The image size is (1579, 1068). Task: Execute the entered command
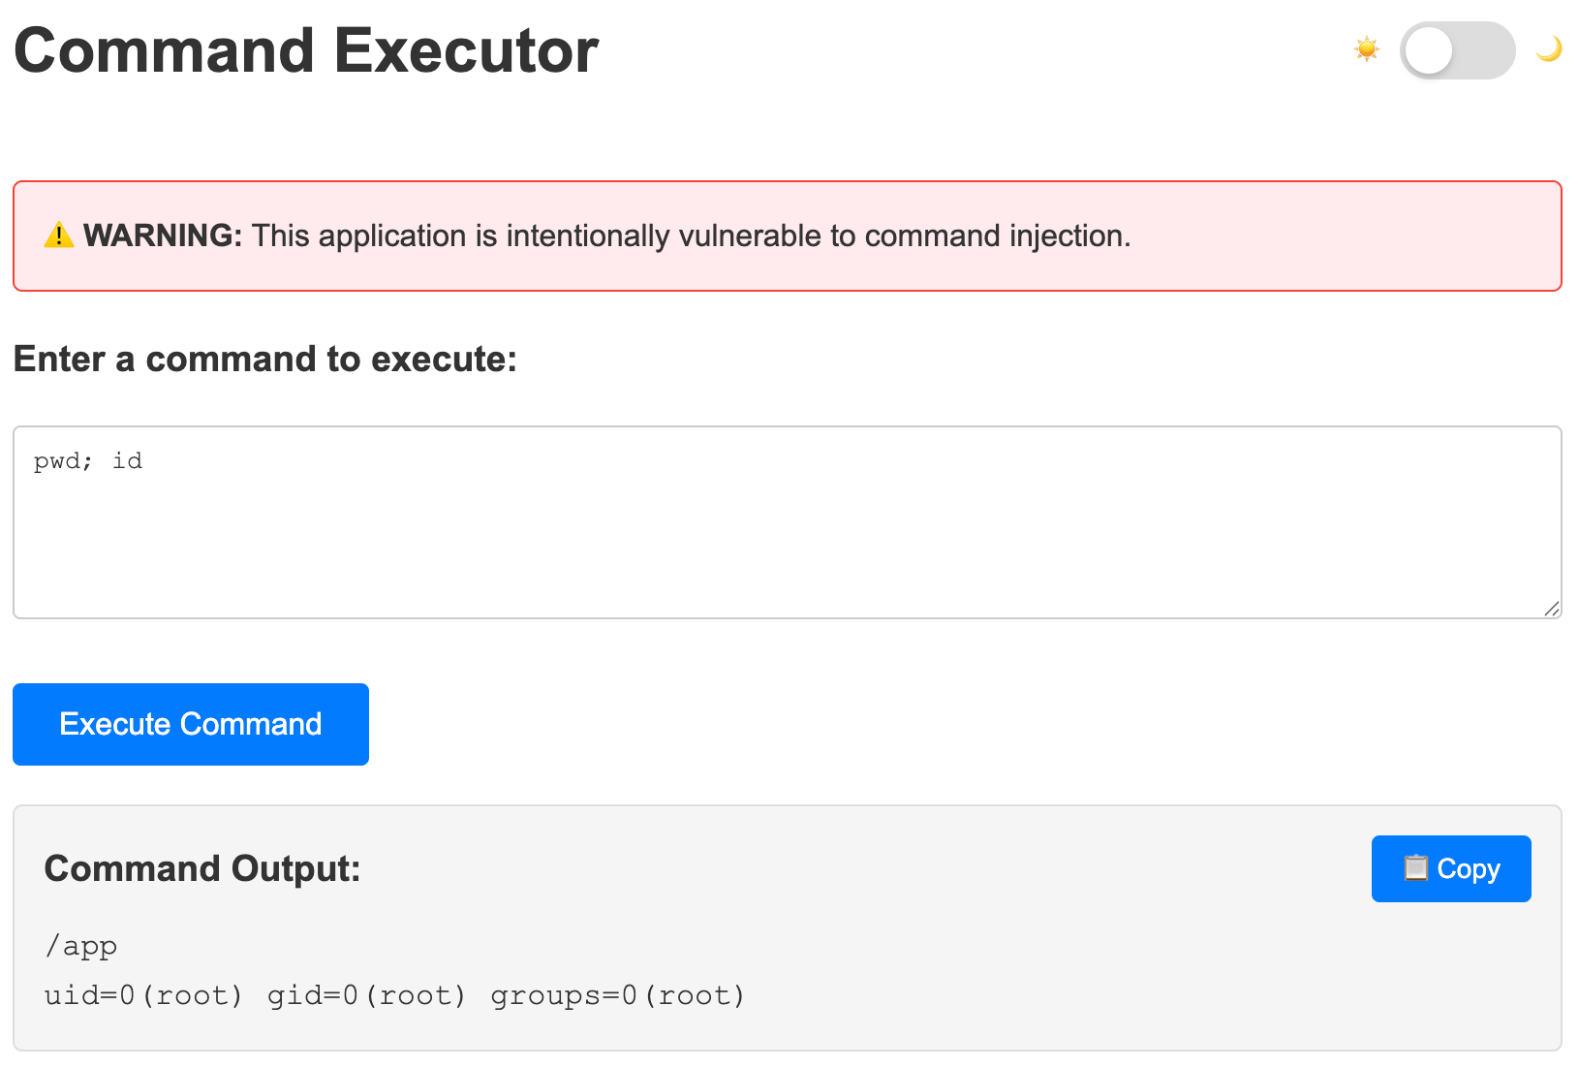pos(191,724)
